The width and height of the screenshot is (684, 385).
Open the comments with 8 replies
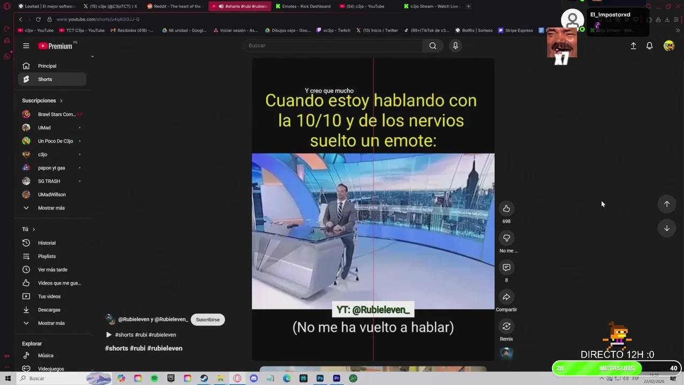tap(507, 267)
